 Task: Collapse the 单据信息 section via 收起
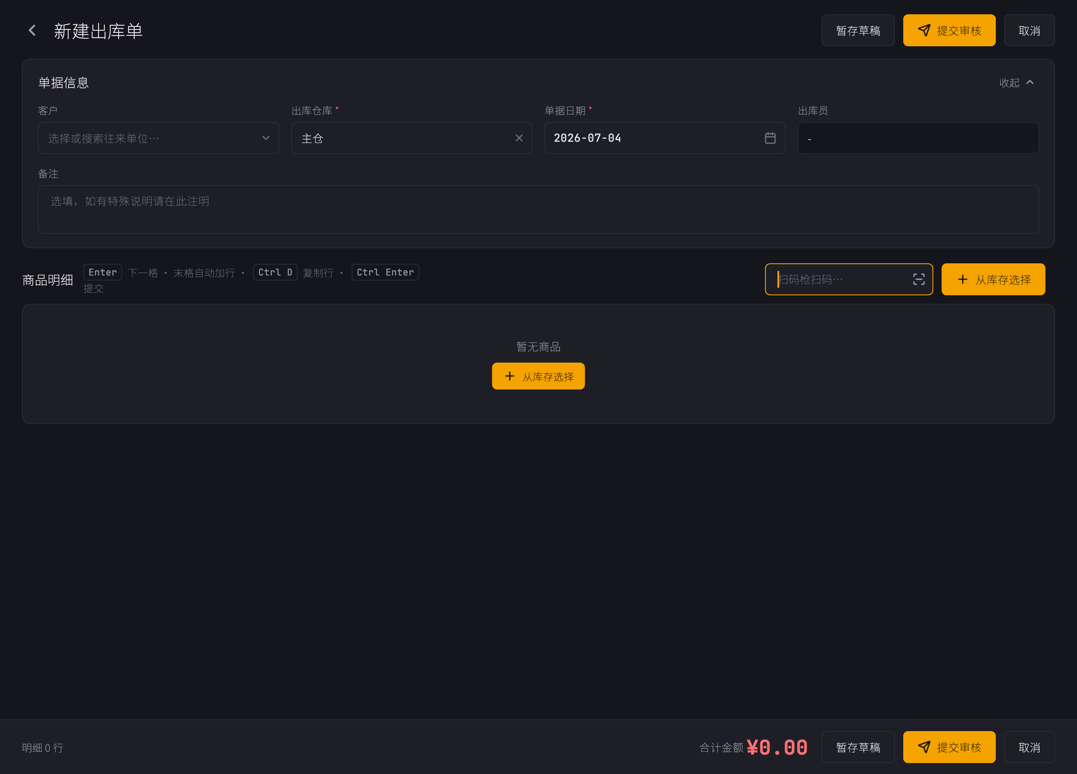tap(1016, 83)
